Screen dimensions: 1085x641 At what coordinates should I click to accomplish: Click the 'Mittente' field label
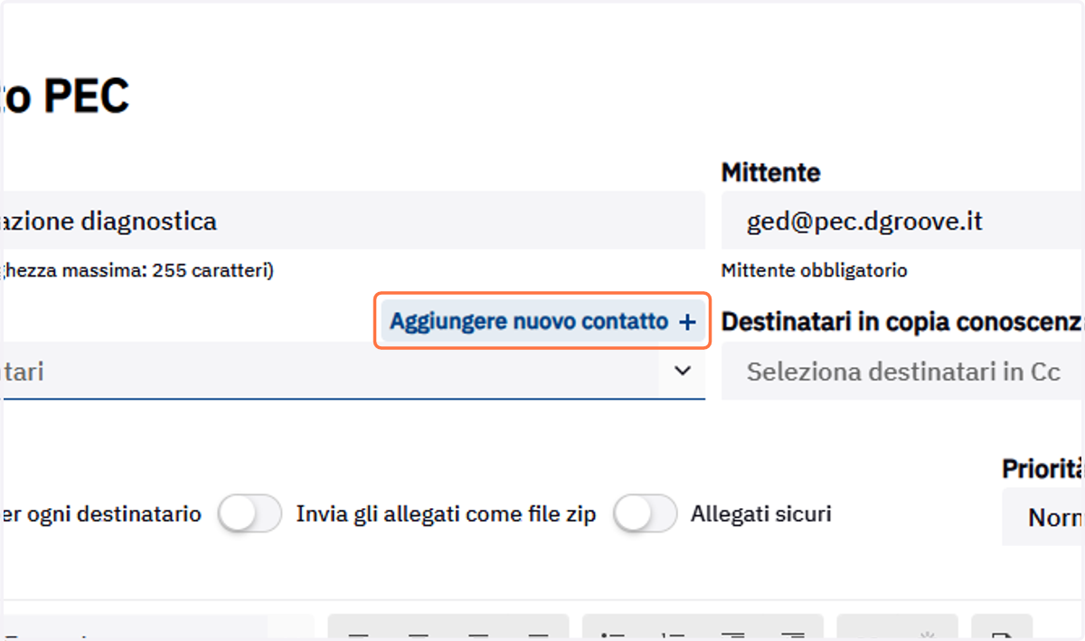coord(771,172)
